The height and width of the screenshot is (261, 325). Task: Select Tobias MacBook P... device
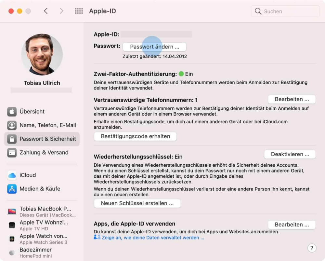point(42,212)
